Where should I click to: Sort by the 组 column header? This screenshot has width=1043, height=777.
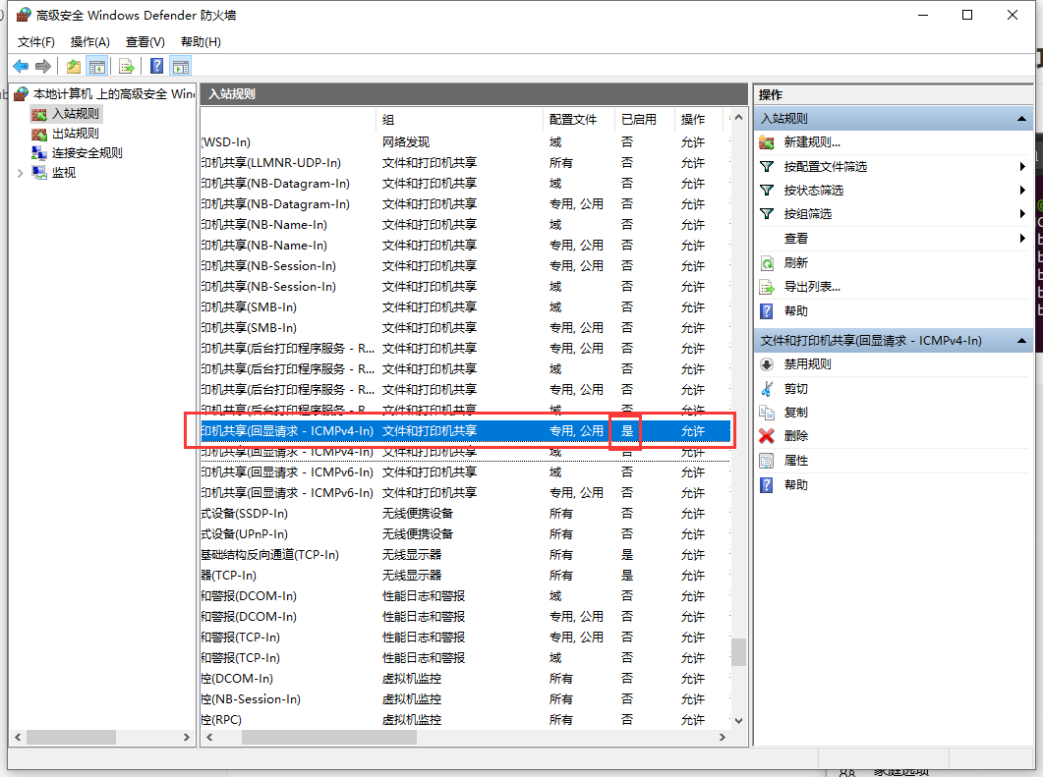(x=459, y=120)
